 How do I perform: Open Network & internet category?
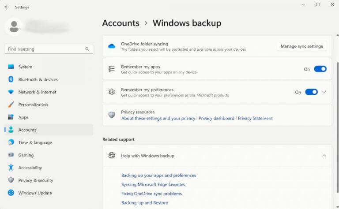pyautogui.click(x=49, y=92)
